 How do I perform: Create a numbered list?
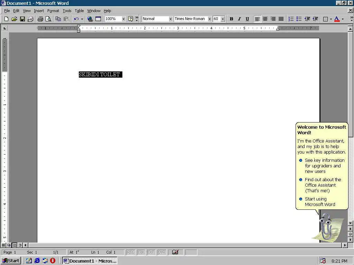291,19
